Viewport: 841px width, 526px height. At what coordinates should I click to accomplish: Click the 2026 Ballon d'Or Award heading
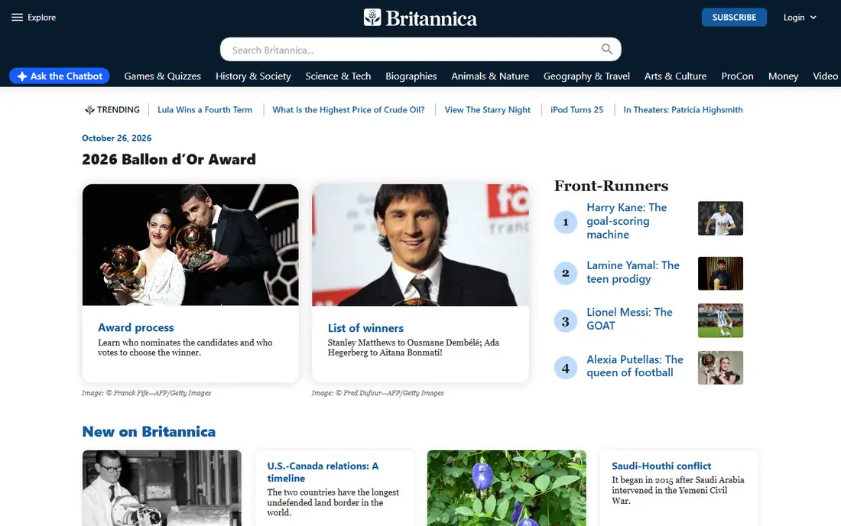point(169,159)
